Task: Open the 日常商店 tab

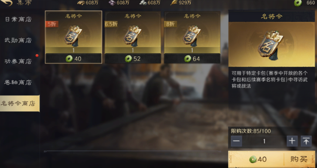Action: pyautogui.click(x=18, y=19)
